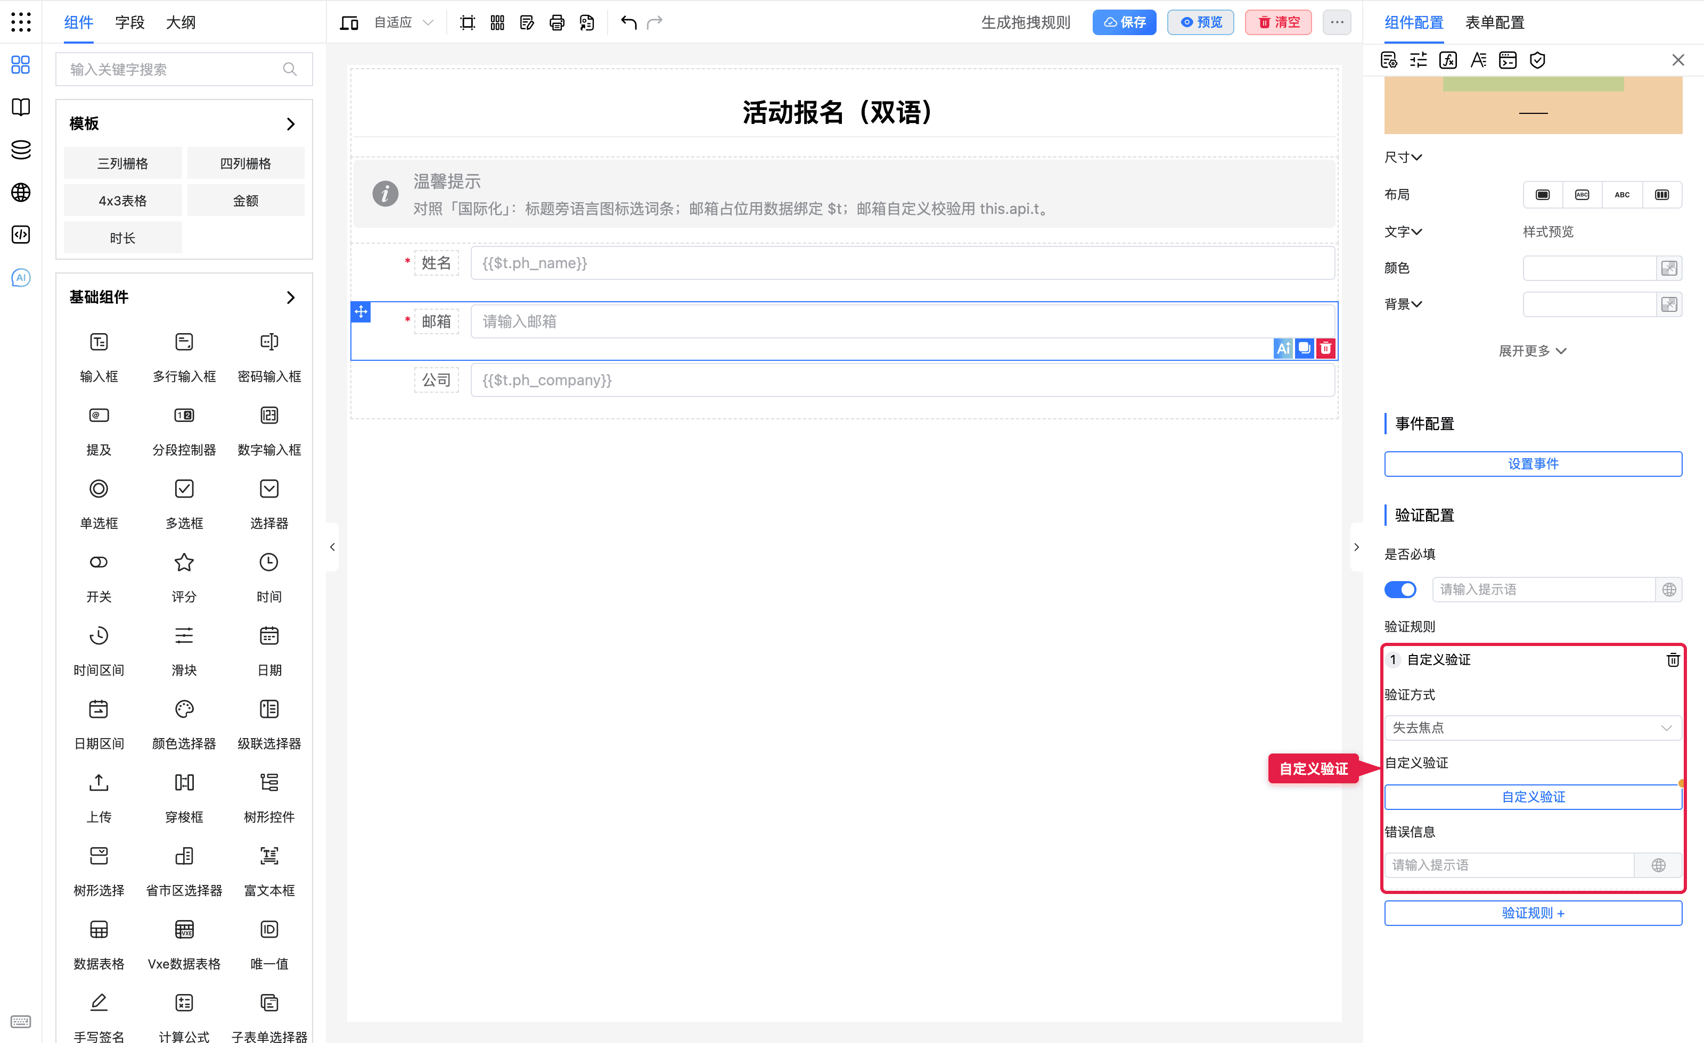The width and height of the screenshot is (1704, 1043).
Task: Click the 保存 button
Action: (1124, 22)
